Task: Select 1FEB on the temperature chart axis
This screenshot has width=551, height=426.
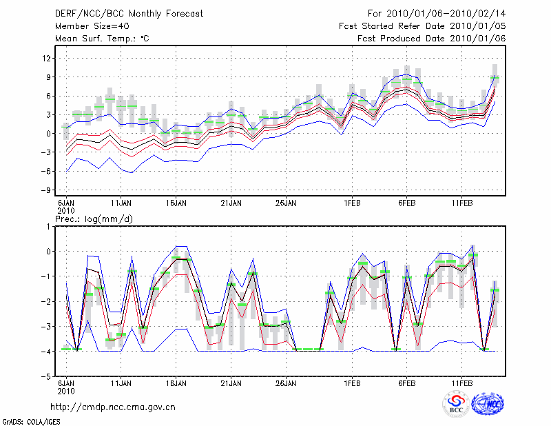Action: 352,203
